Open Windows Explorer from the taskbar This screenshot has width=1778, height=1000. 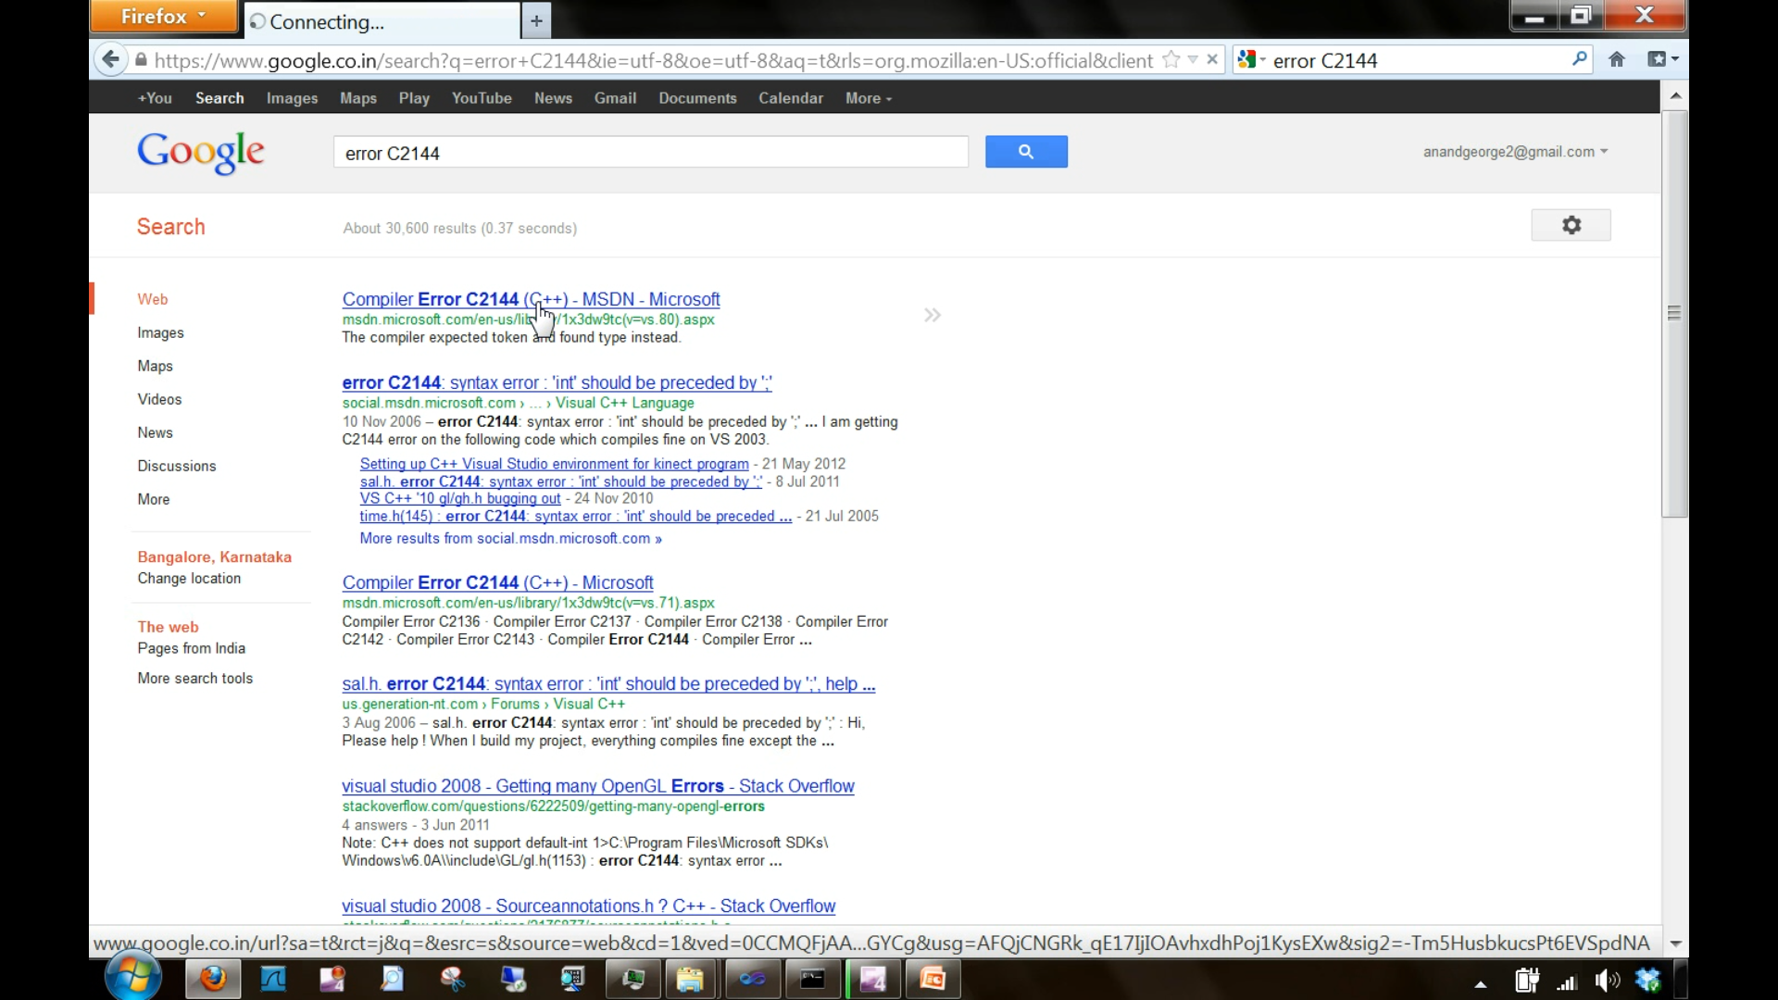[x=691, y=979]
